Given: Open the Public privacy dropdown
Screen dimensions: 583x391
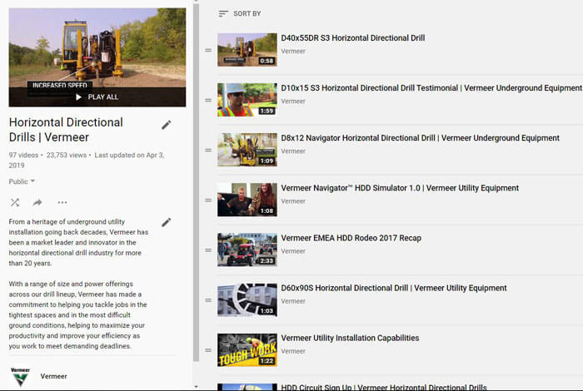Looking at the screenshot, I should 22,181.
